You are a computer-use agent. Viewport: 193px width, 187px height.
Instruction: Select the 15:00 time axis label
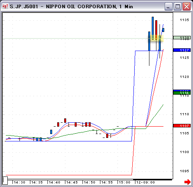(x=125, y=182)
